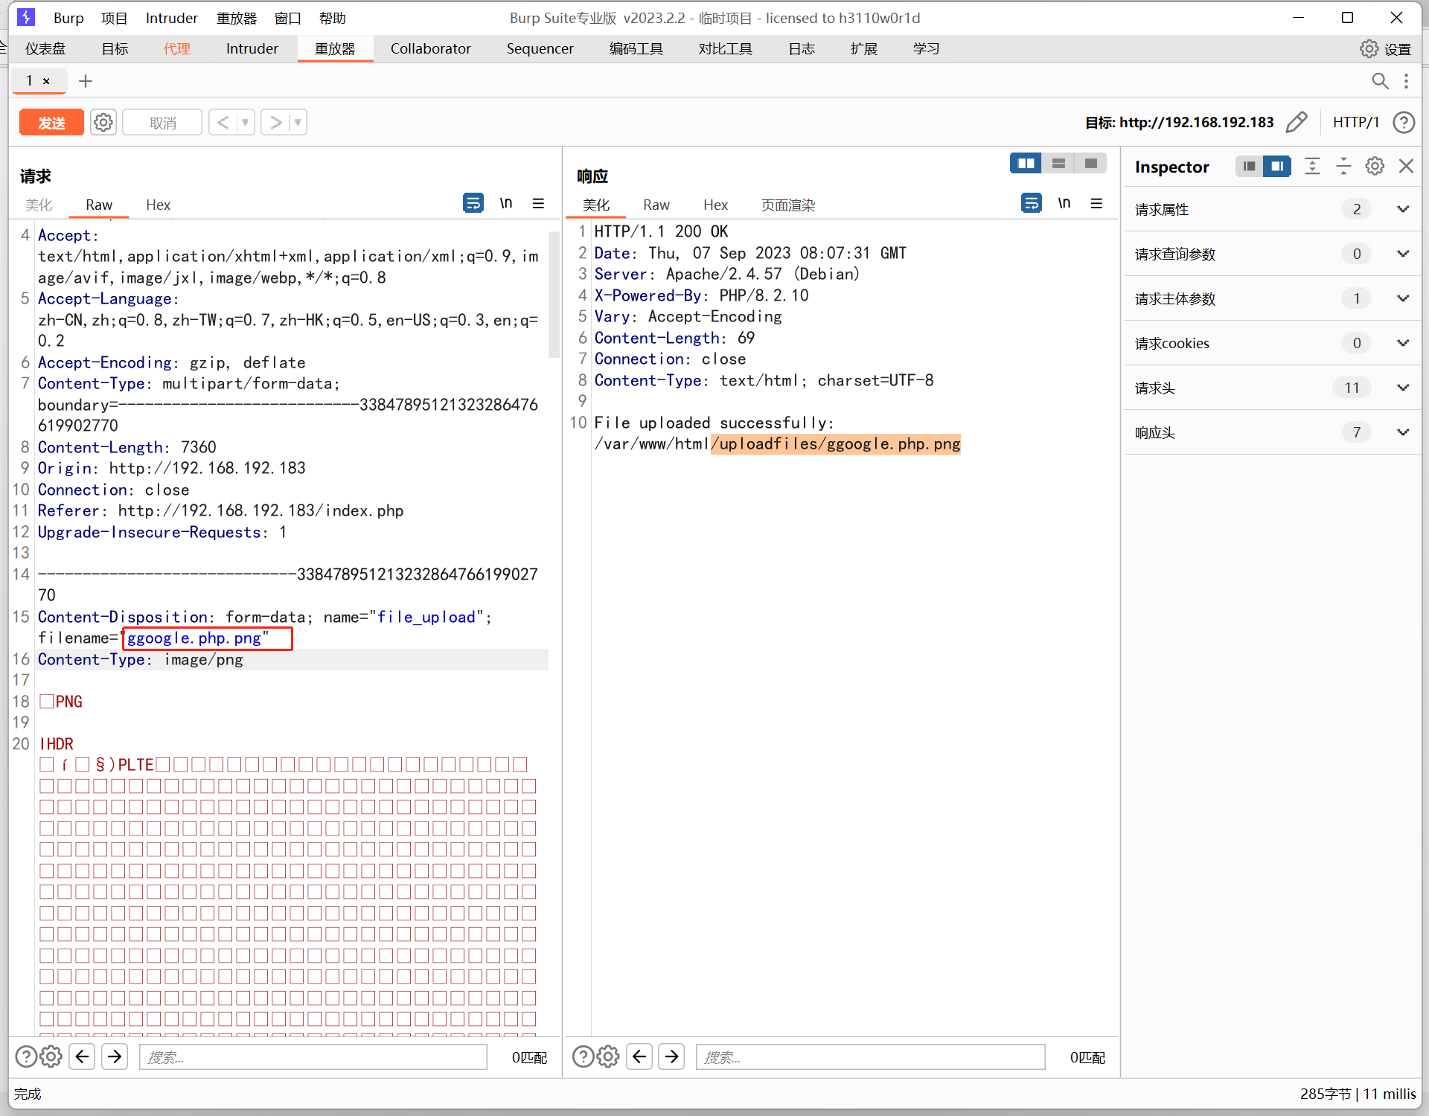Toggle non-printable characters \n in response pane

[1064, 203]
